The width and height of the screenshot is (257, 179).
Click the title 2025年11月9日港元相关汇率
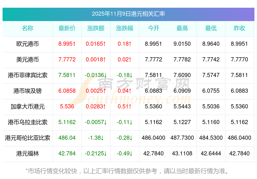pos(128,14)
